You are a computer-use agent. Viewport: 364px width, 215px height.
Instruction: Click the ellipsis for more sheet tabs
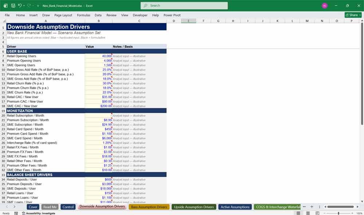tap(304, 207)
